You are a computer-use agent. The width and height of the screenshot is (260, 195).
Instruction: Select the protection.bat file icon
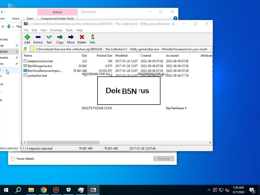tap(25, 75)
